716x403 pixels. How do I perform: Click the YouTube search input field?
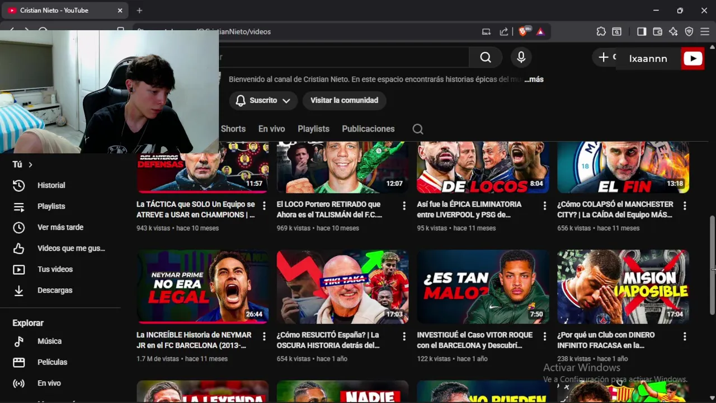(343, 57)
